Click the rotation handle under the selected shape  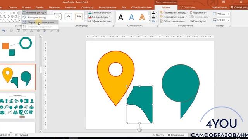pyautogui.click(x=139, y=130)
